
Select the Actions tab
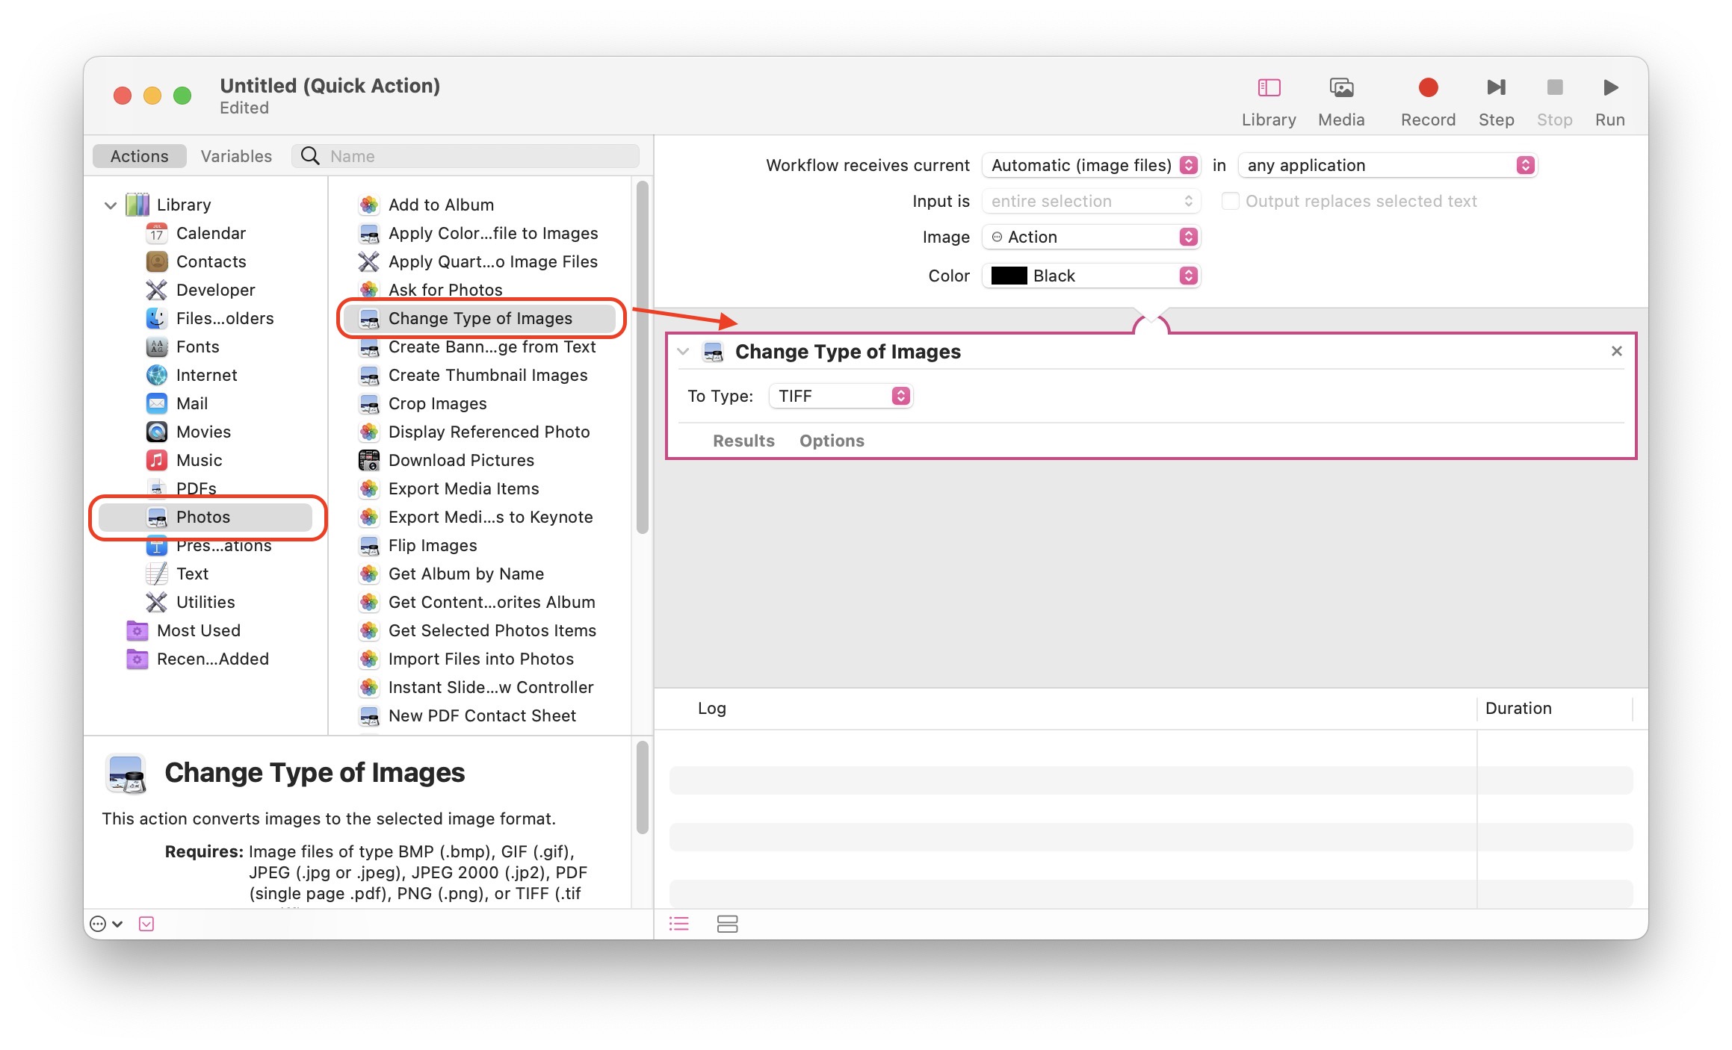tap(140, 156)
